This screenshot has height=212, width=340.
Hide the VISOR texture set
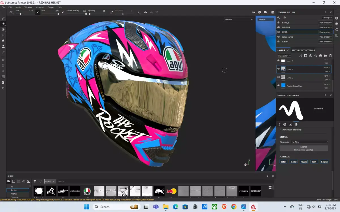pyautogui.click(x=279, y=42)
